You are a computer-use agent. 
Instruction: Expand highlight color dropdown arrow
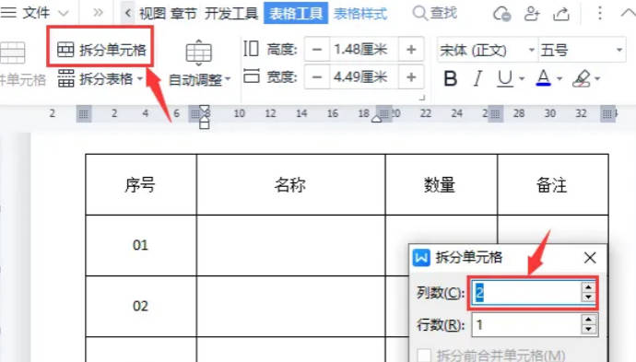(x=597, y=78)
